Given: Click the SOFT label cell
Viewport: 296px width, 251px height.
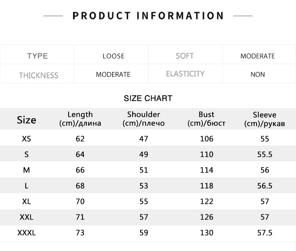Looking at the screenshot, I should [185, 56].
